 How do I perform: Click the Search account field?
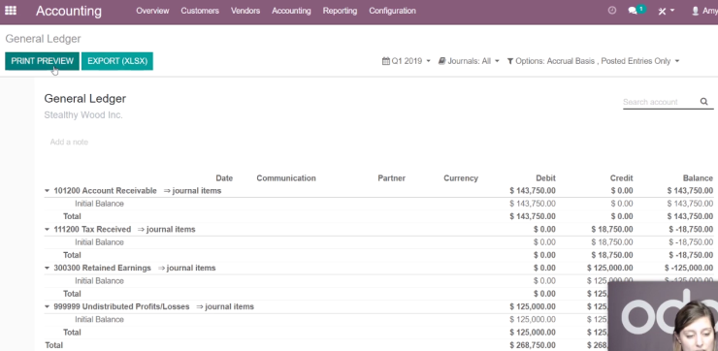660,102
